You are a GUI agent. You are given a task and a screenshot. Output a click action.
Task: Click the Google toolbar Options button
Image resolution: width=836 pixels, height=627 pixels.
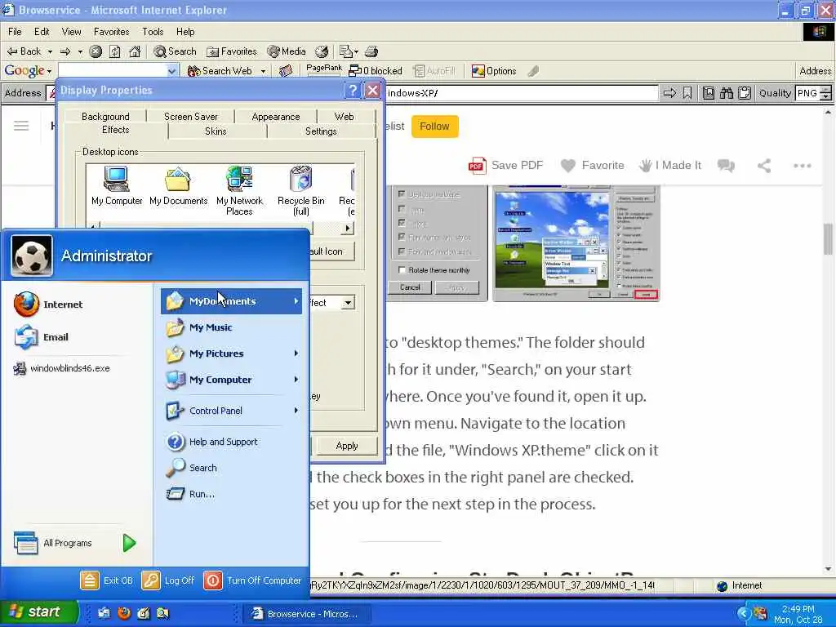(x=494, y=71)
